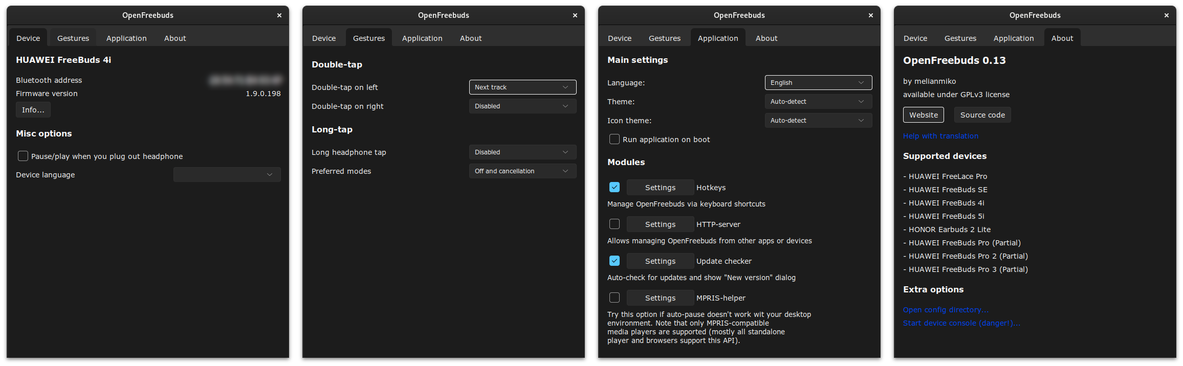Screen dimensions: 1183x366
Task: Open the Icon theme dropdown
Action: [x=819, y=120]
